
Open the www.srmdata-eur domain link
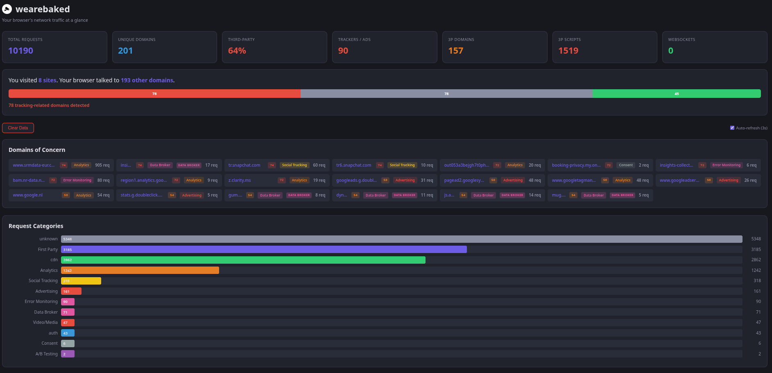(34, 165)
